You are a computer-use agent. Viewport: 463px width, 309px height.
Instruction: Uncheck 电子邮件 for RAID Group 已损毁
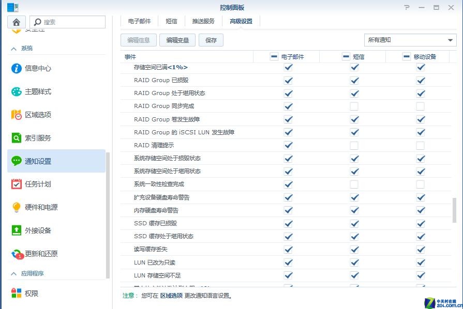click(x=288, y=80)
